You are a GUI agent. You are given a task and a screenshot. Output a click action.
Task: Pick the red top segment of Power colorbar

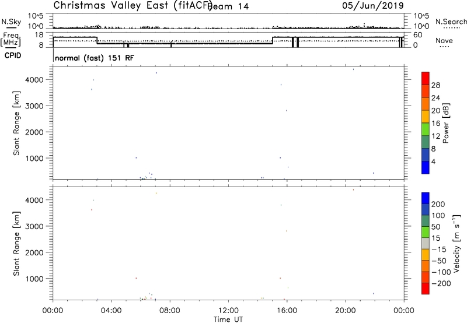pos(426,78)
